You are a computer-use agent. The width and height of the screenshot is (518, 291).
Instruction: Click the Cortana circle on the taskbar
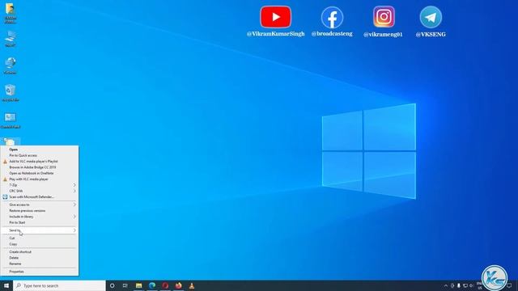[x=112, y=285]
